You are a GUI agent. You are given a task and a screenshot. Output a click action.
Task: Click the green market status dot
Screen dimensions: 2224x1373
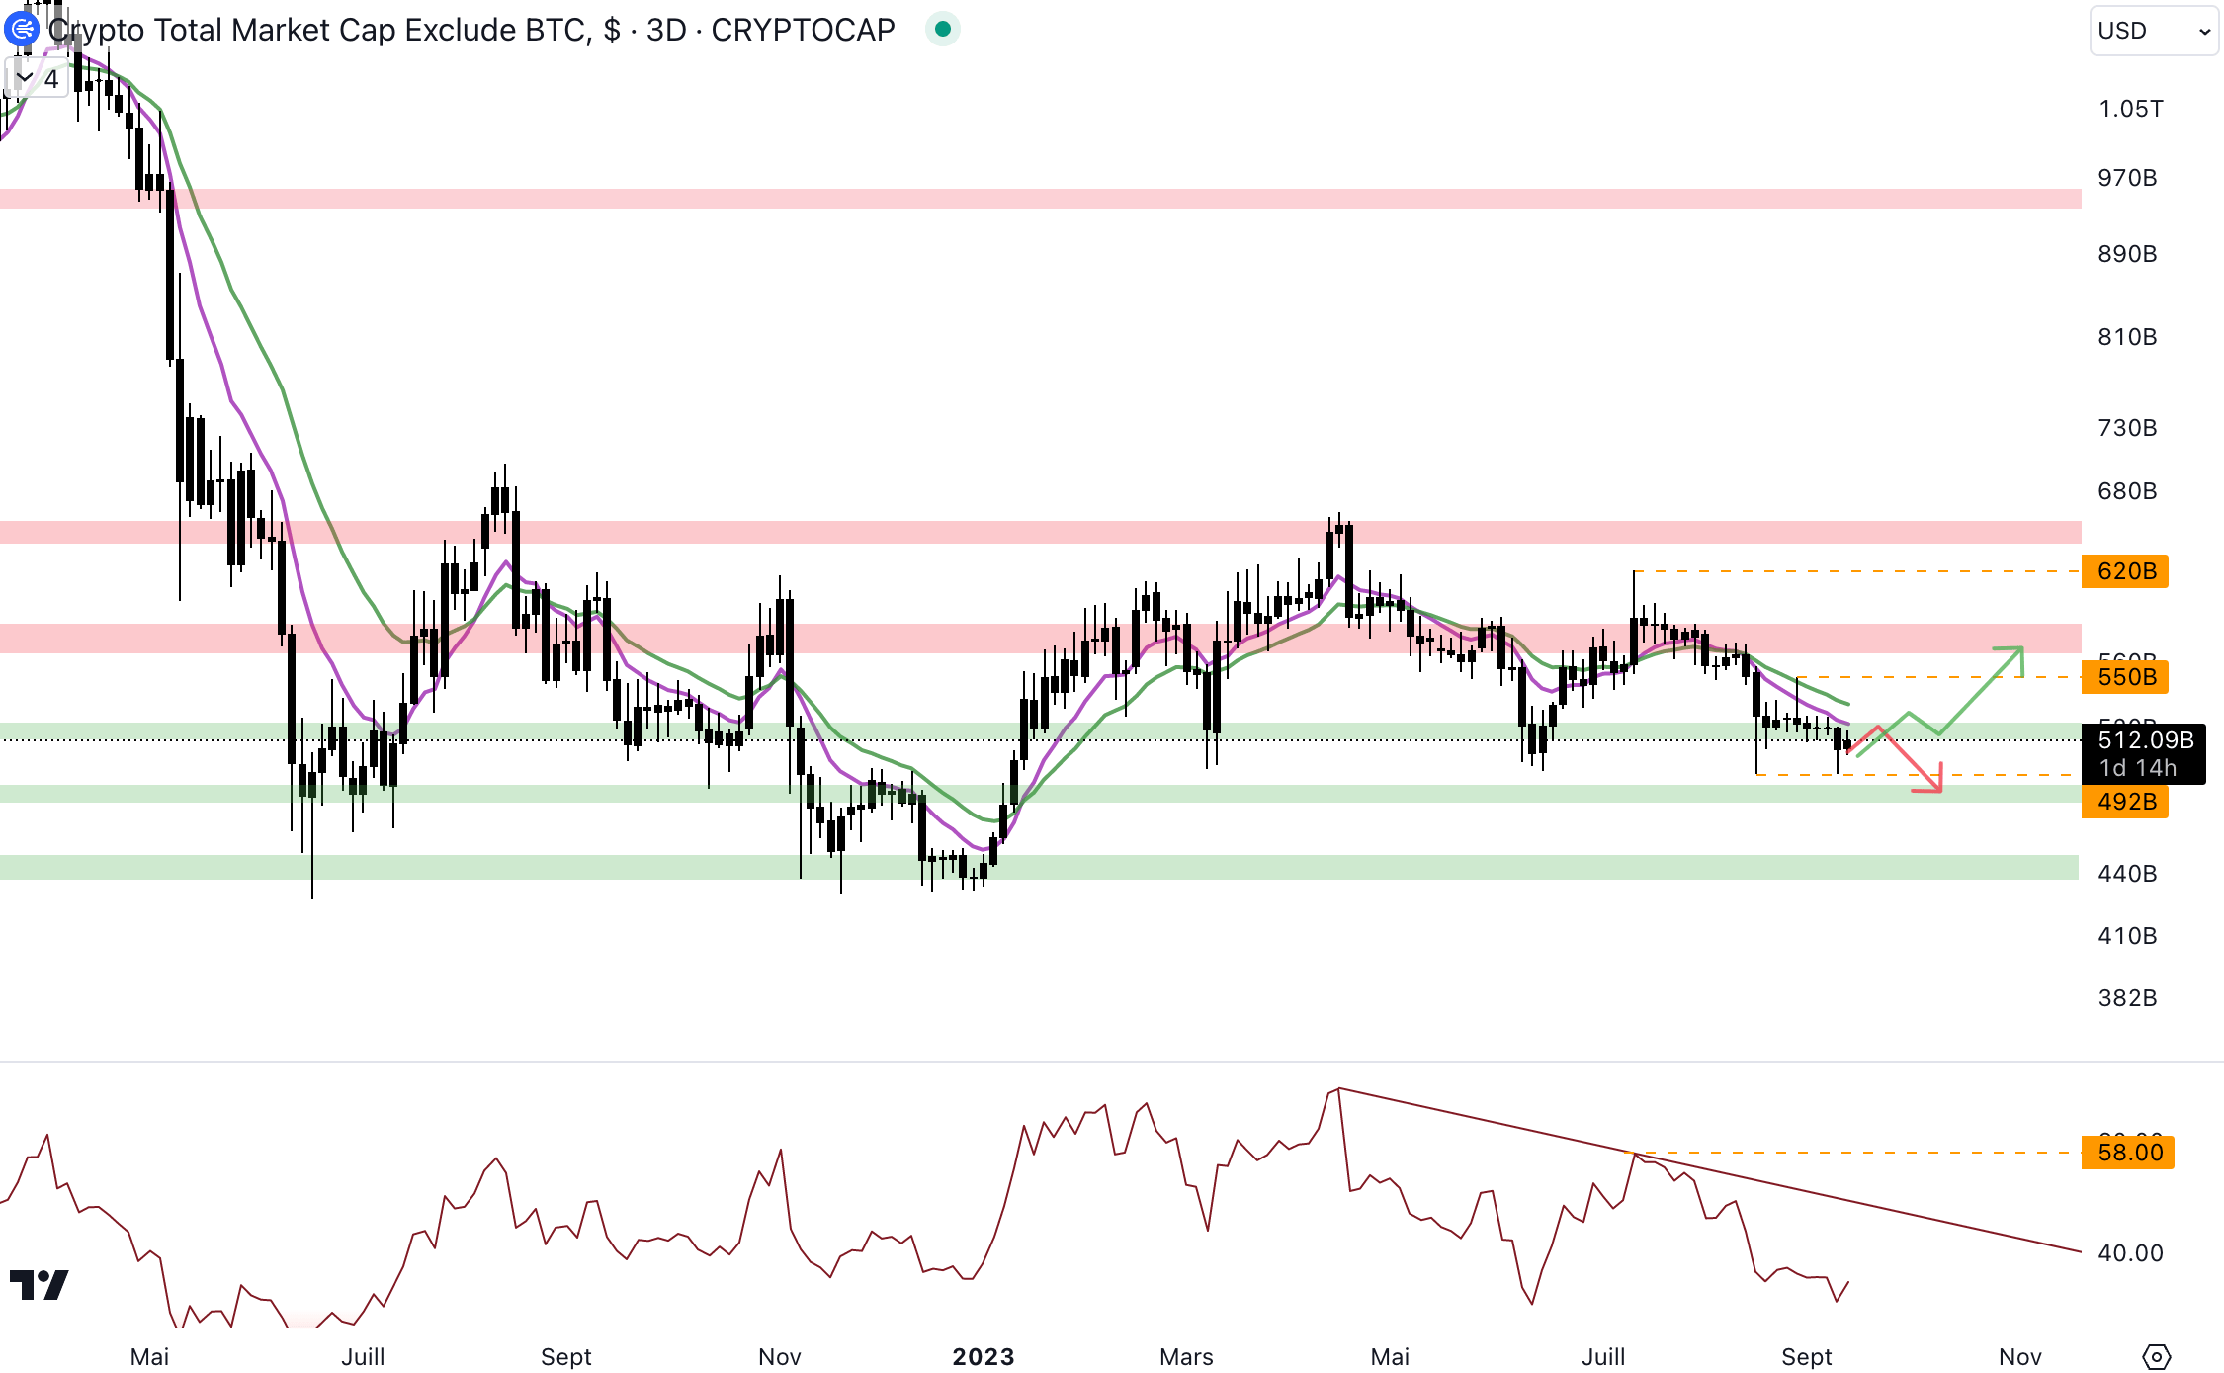[942, 29]
